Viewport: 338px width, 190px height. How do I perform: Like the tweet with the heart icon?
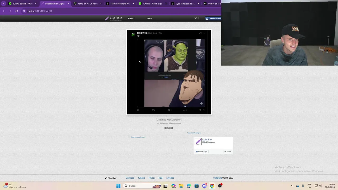(169, 110)
